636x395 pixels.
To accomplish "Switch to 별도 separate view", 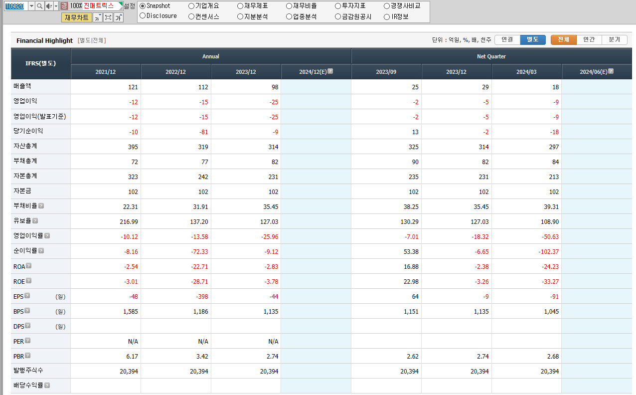I will pos(533,40).
